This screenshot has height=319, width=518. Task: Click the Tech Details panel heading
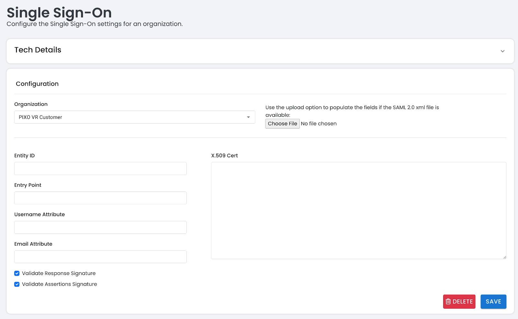(38, 50)
